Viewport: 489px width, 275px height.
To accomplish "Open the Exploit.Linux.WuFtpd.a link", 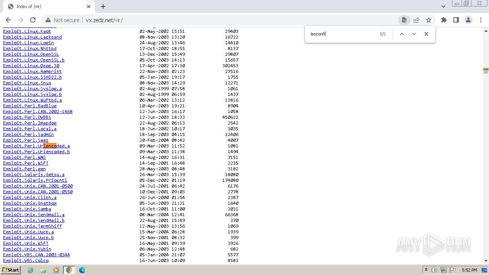I will (32, 100).
